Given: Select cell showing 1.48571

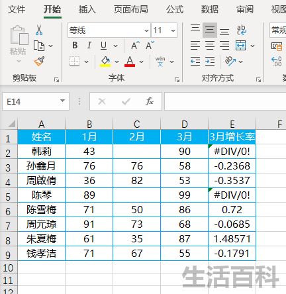Looking at the screenshot, I should pyautogui.click(x=232, y=239).
